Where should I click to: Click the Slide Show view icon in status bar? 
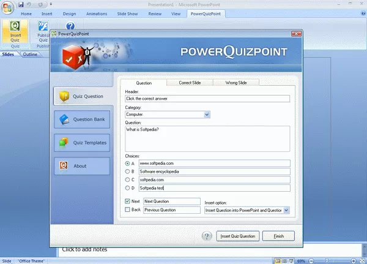point(291,261)
